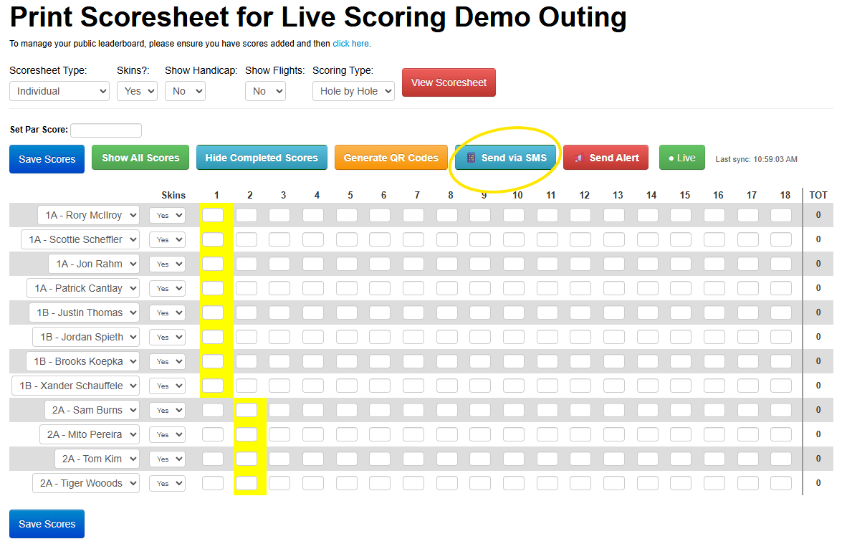Click the 'Last sync: 10:59:03 AM' text
Image resolution: width=847 pixels, height=549 pixels.
point(756,159)
